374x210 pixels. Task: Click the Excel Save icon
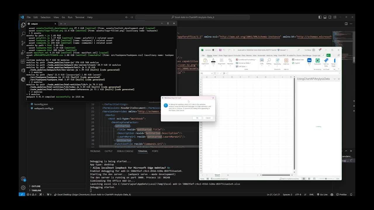coord(220,50)
